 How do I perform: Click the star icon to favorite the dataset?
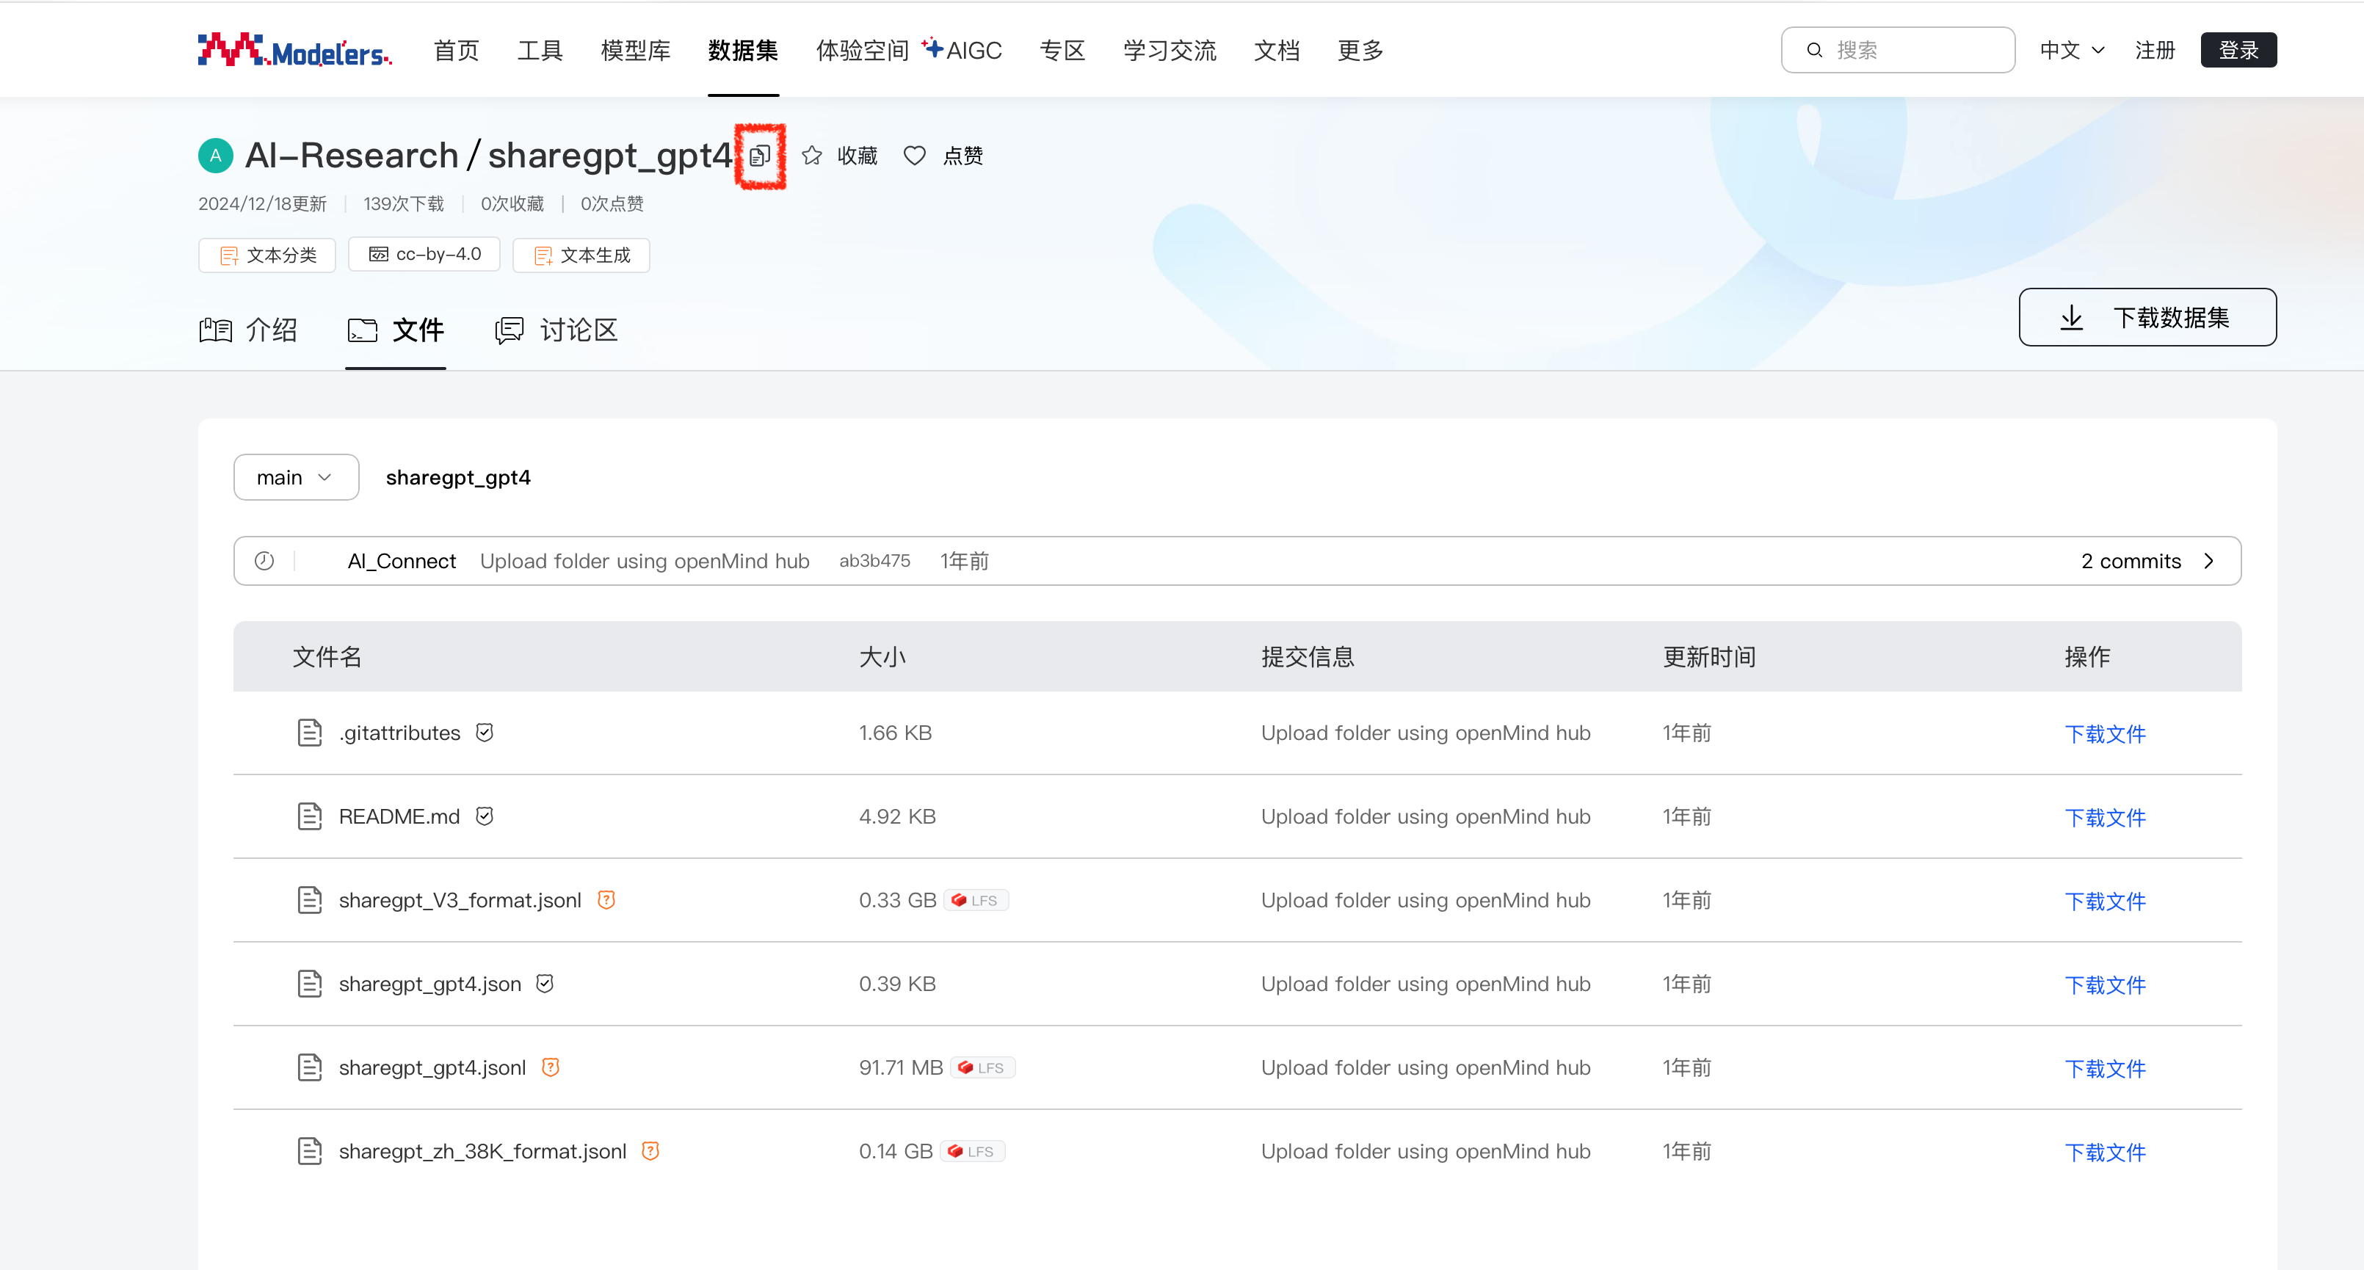tap(811, 156)
